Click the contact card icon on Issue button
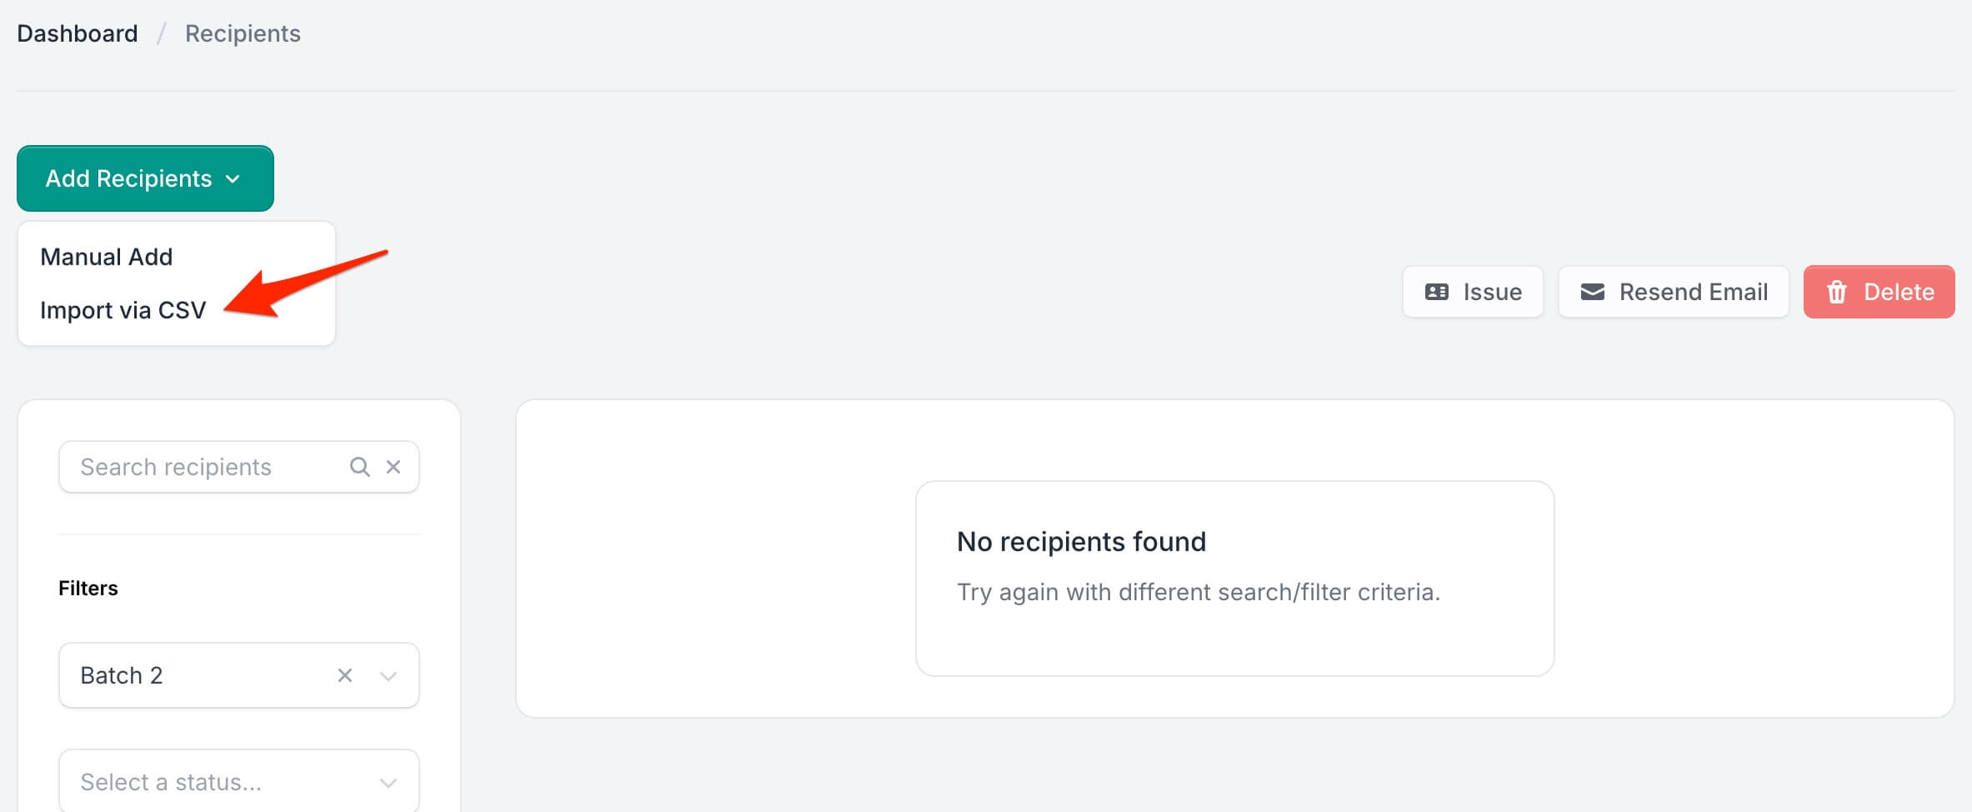Image resolution: width=1972 pixels, height=812 pixels. 1437,292
